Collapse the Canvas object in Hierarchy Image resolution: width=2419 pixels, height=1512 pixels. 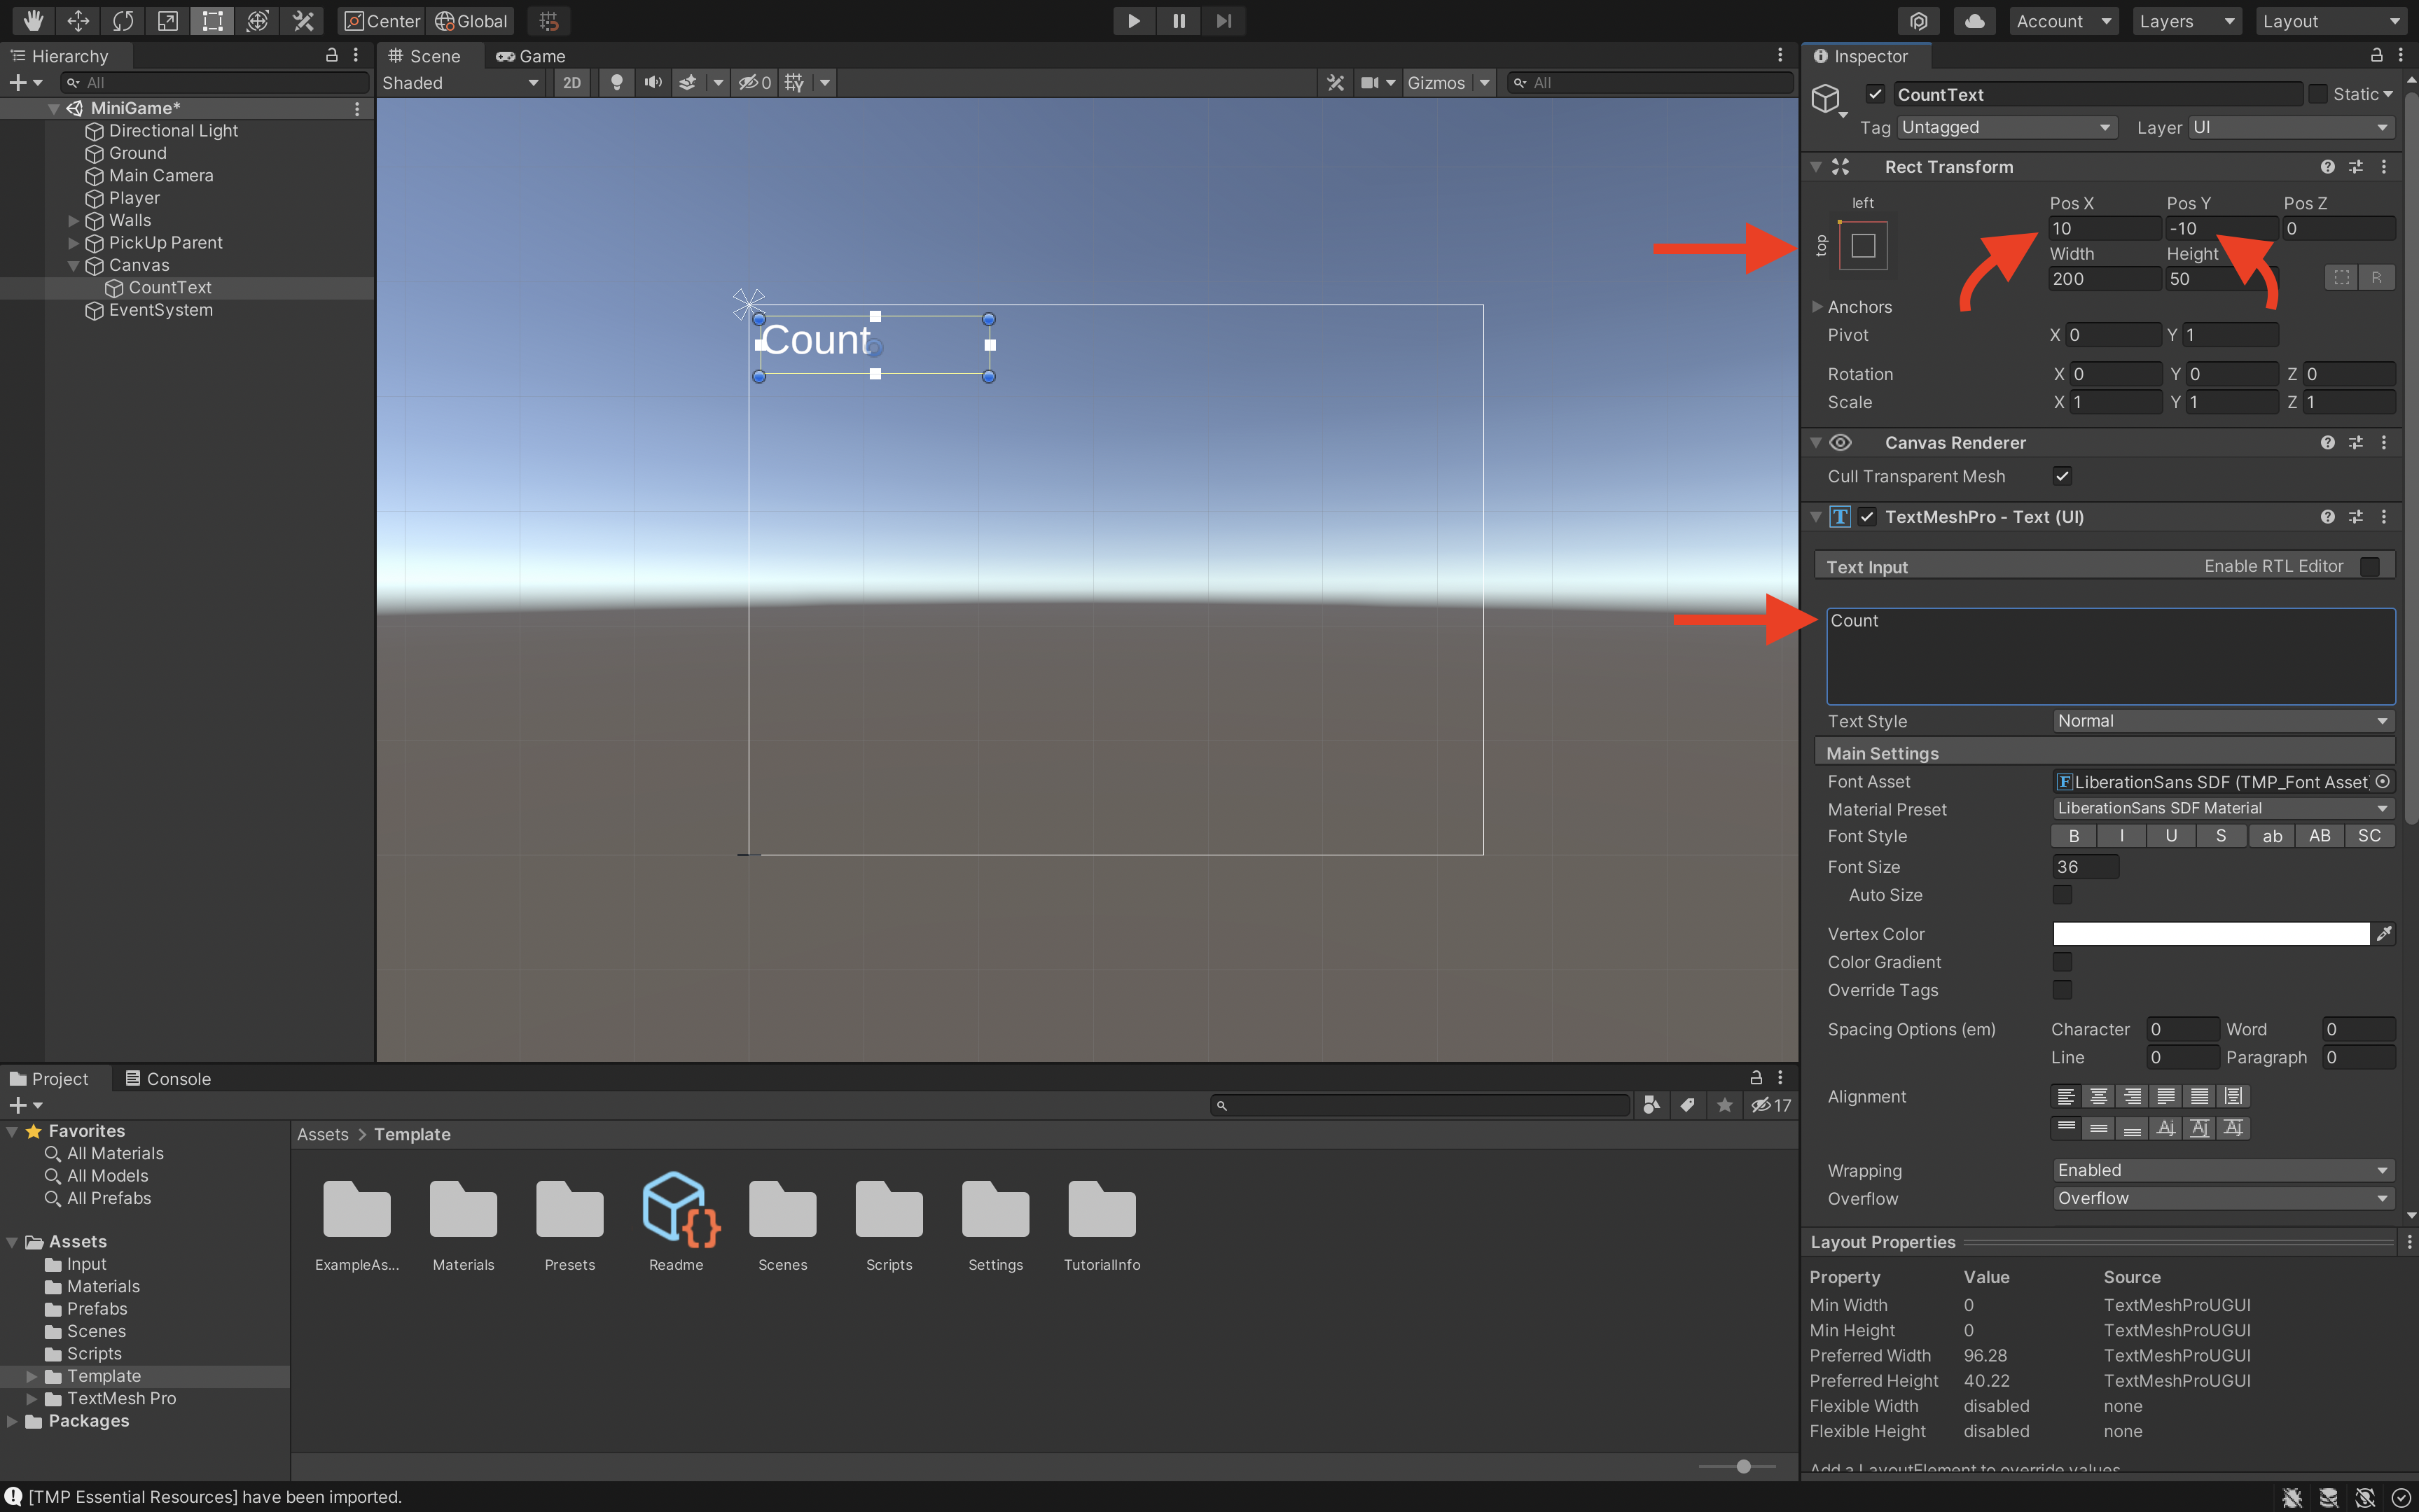coord(73,265)
